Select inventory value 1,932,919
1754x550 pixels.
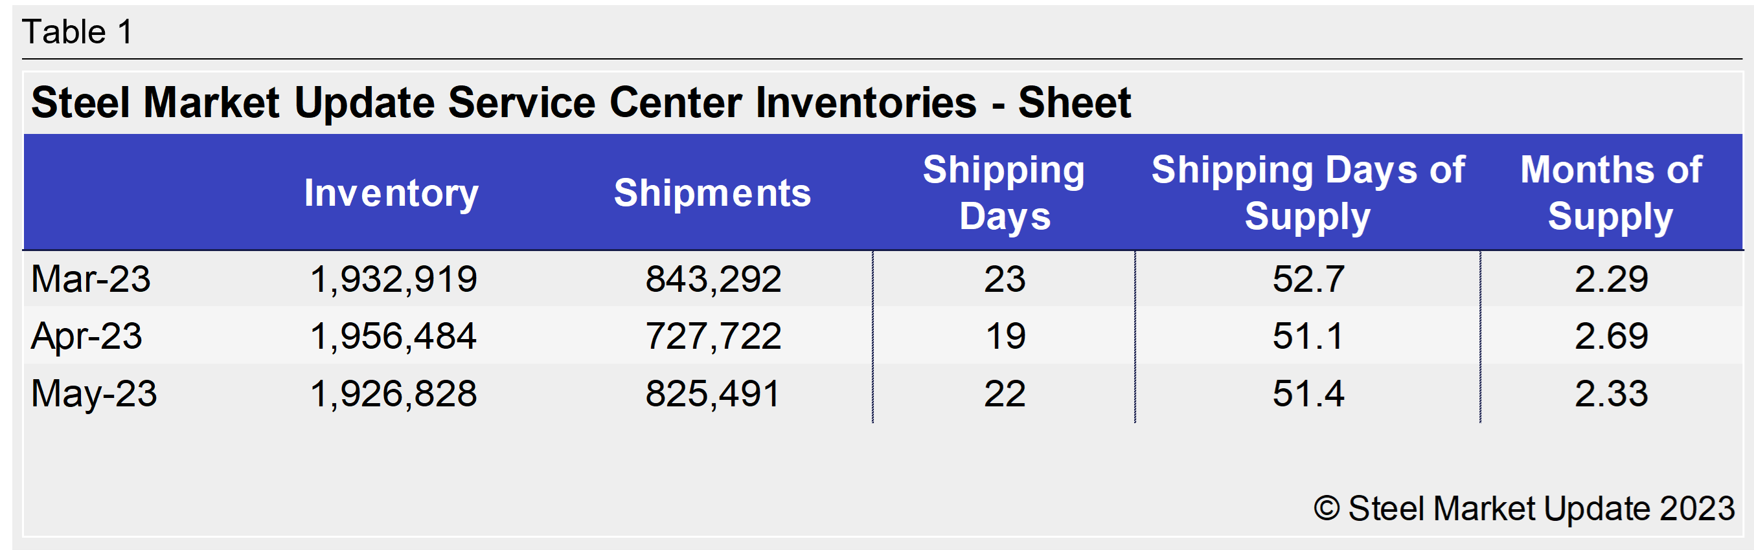coord(394,280)
